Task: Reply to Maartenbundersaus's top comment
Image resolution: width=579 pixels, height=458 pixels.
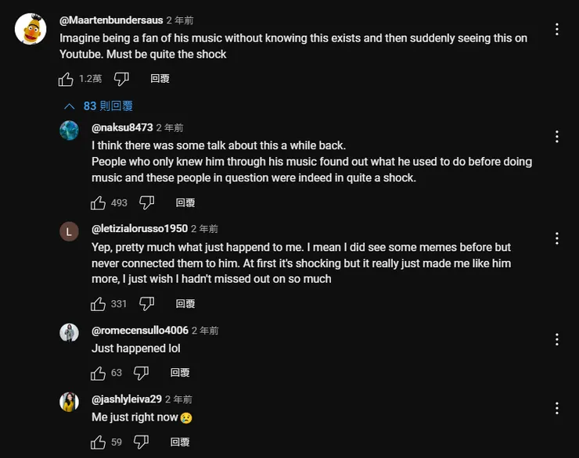Action: [x=160, y=79]
